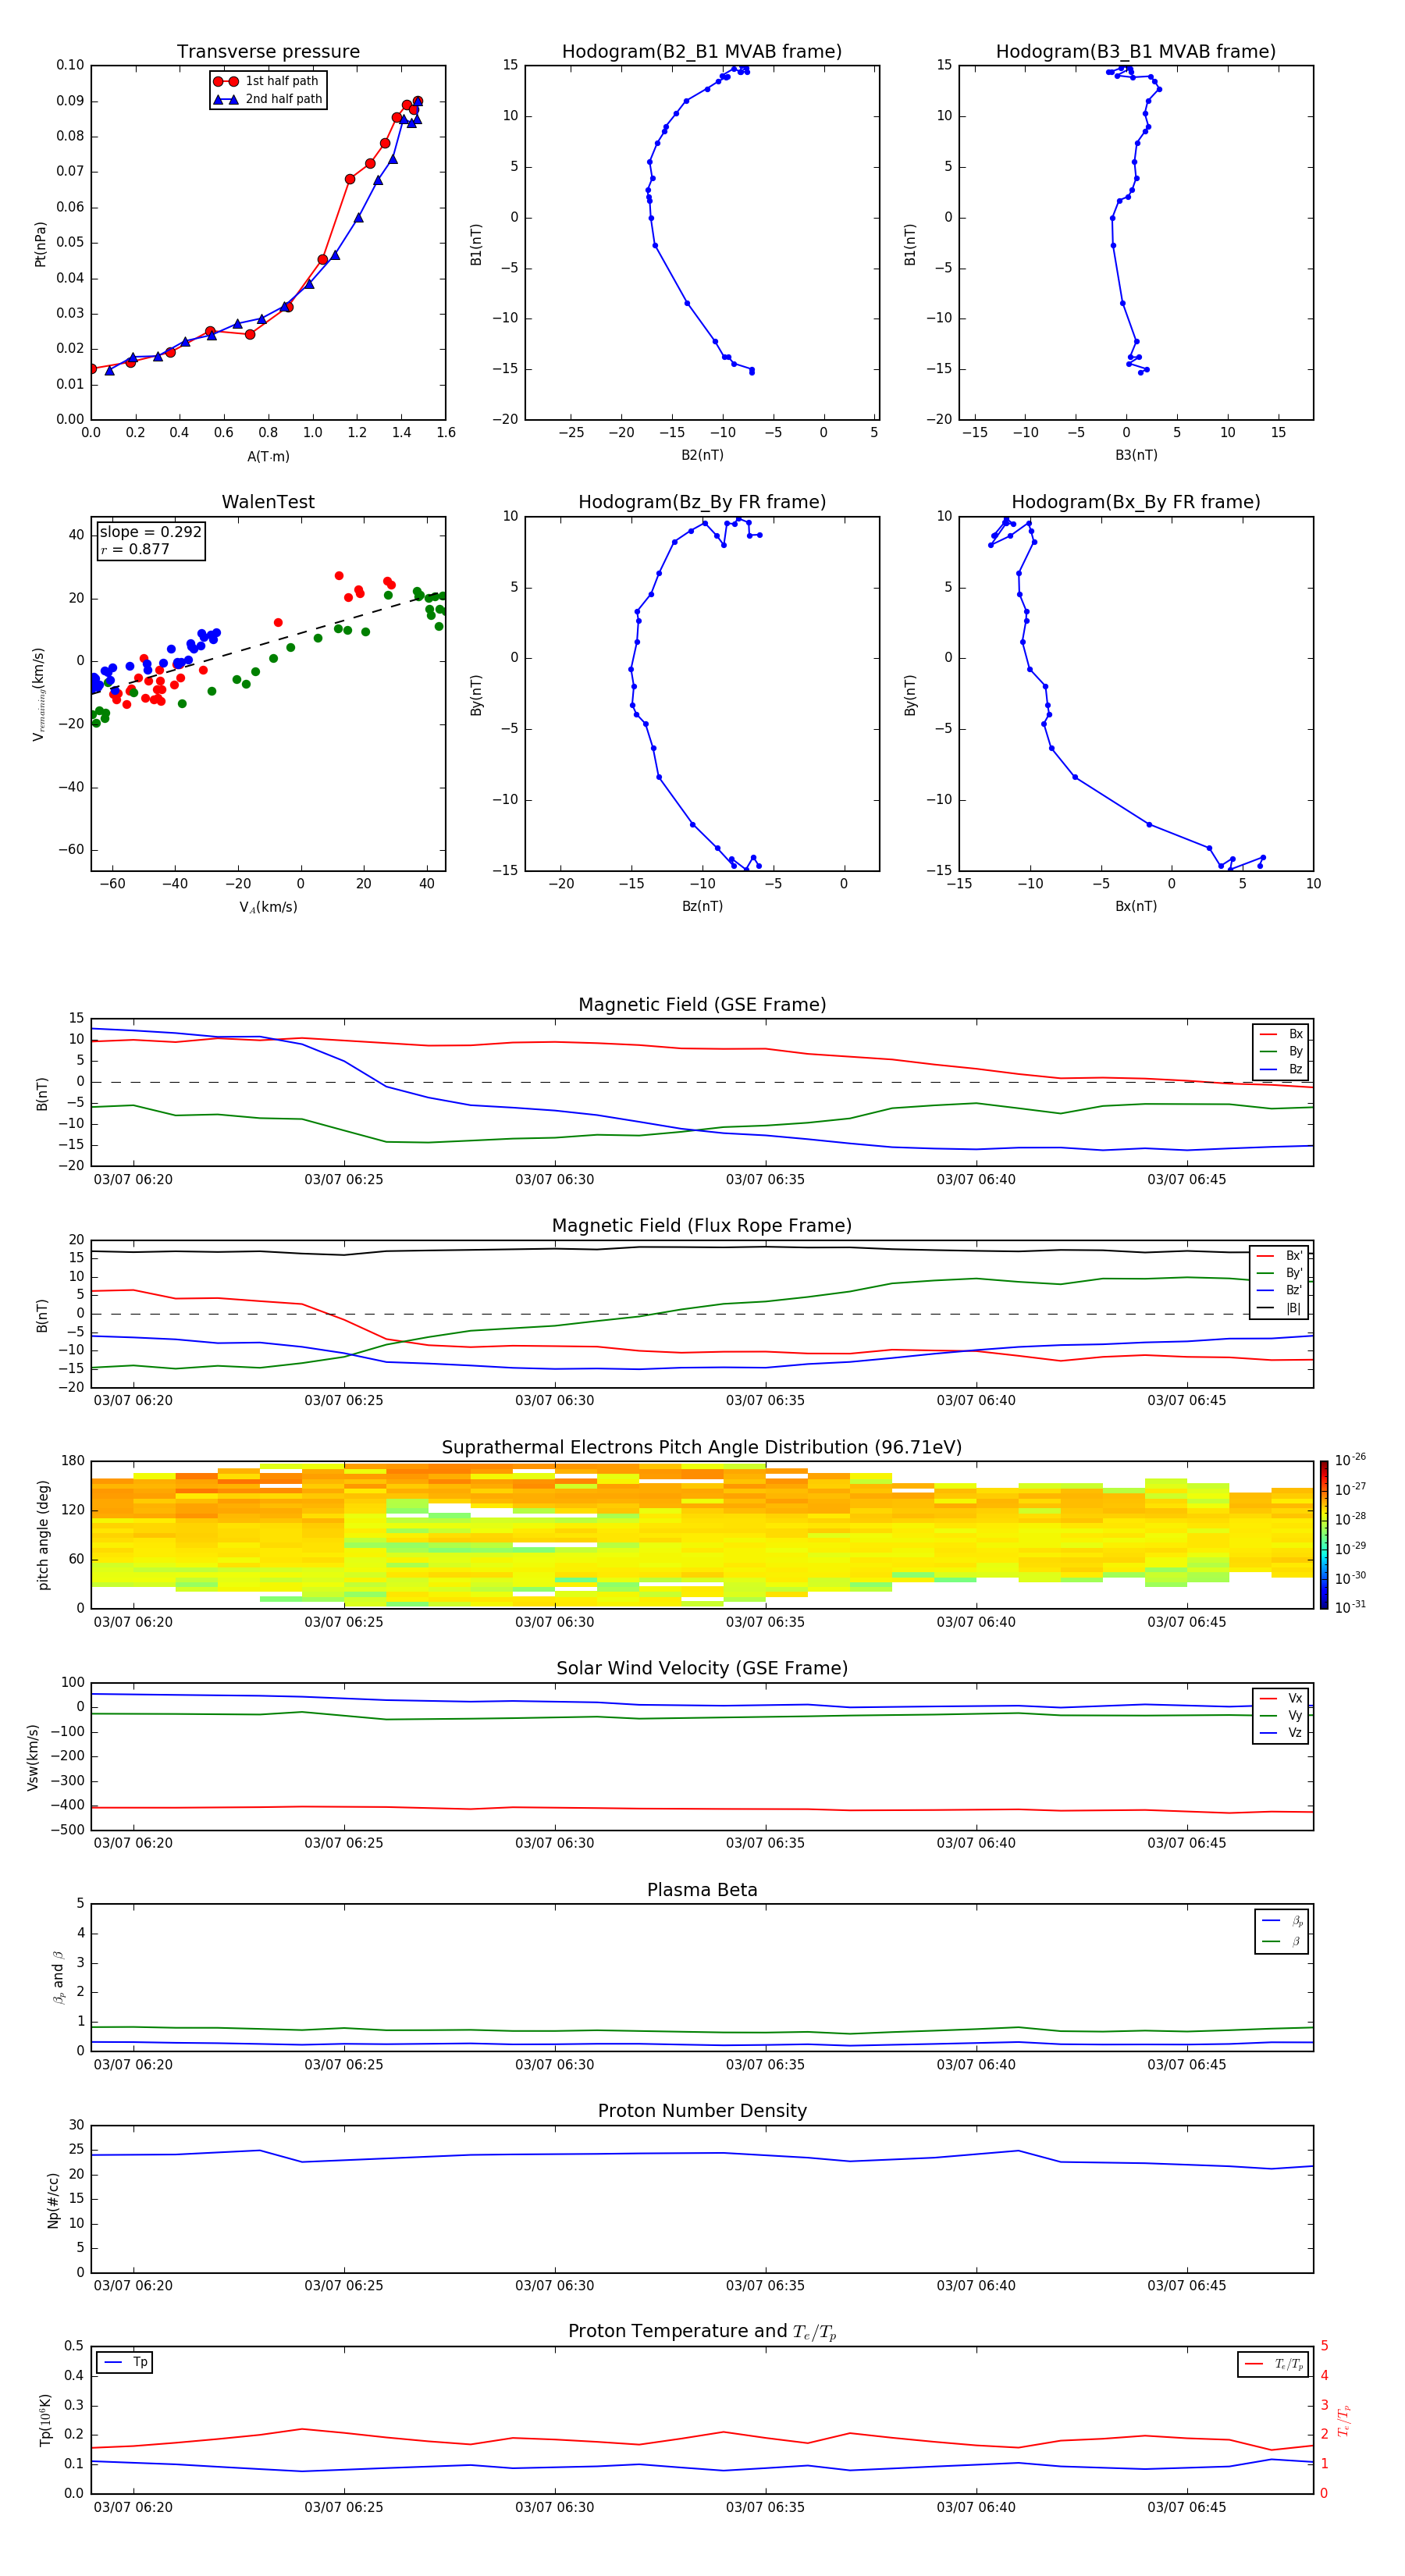Click the 'Bx(nT)' x-axis label of hodogram
Viewport: 1405px width, 2576px height.
1136,906
